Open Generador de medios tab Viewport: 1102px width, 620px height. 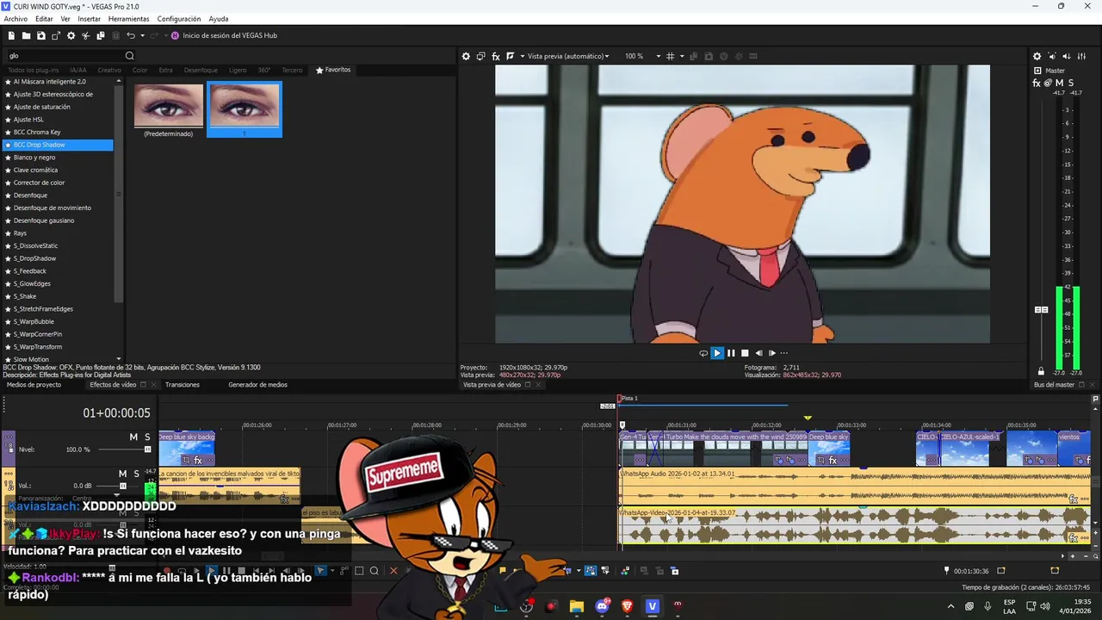257,385
